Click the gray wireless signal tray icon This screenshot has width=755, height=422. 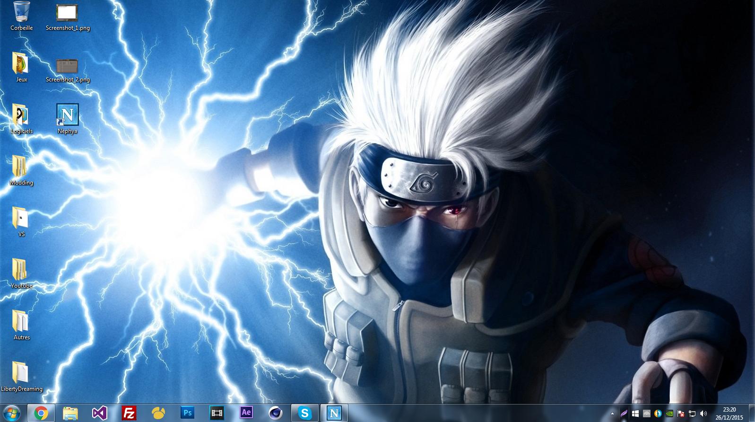click(647, 413)
